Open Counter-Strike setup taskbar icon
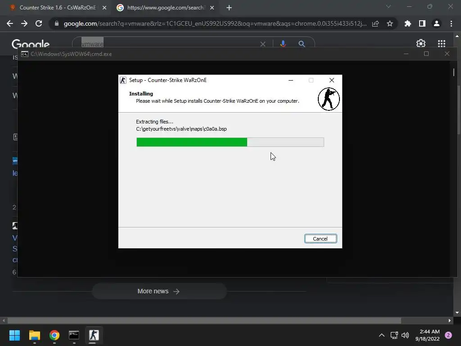461x346 pixels. (x=94, y=335)
